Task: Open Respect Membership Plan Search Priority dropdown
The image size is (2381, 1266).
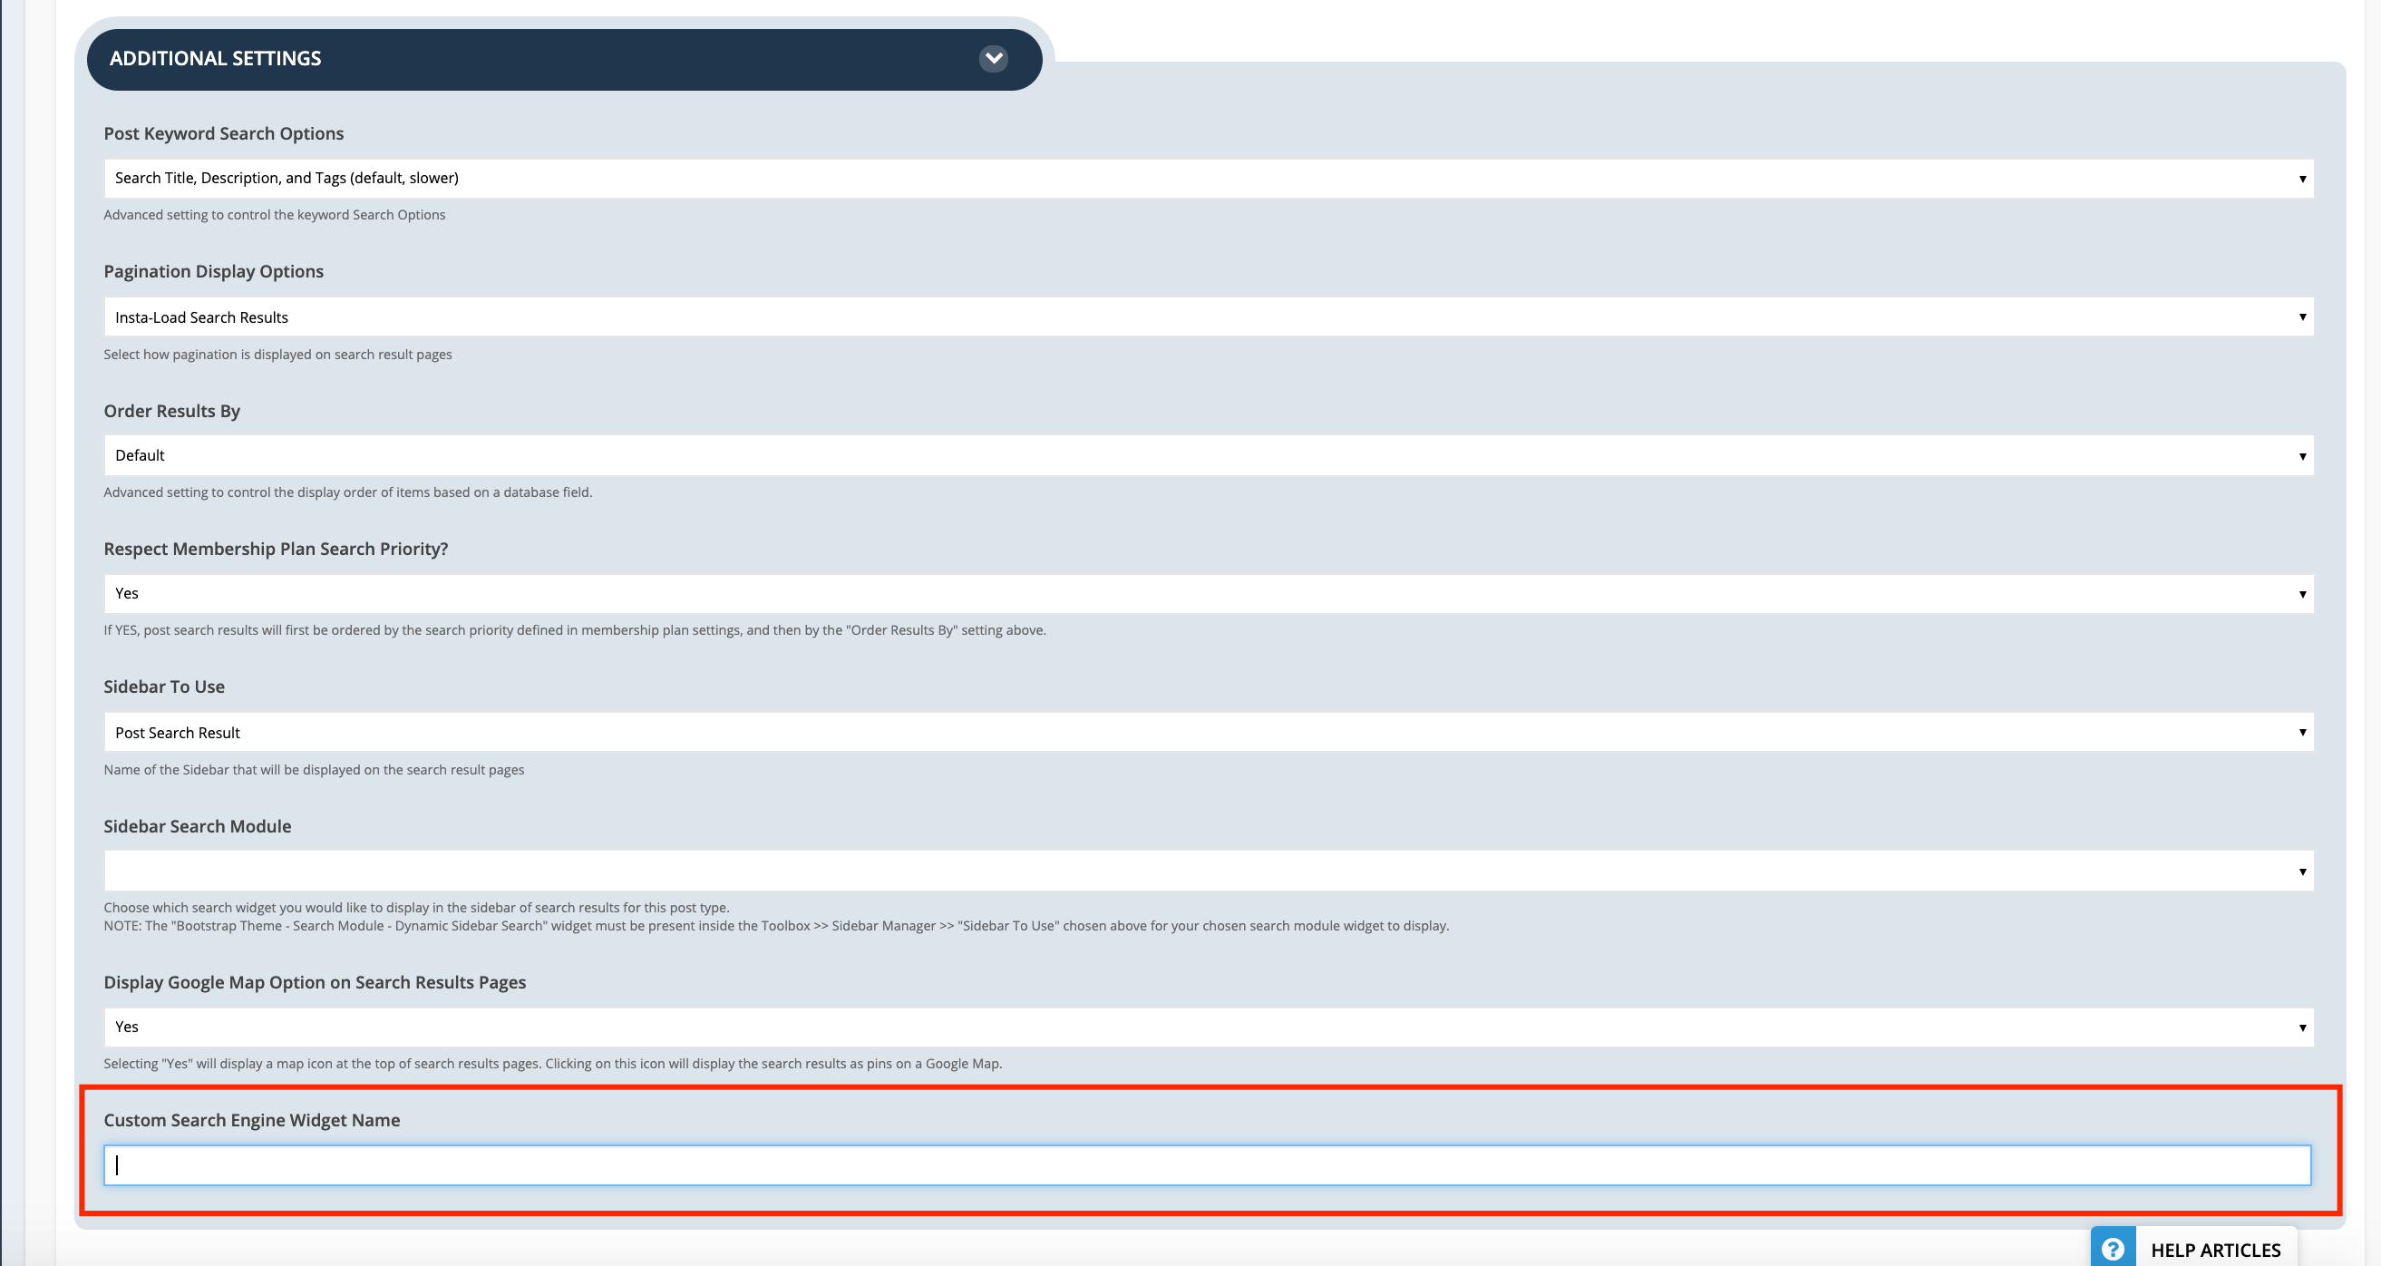Action: (1208, 594)
